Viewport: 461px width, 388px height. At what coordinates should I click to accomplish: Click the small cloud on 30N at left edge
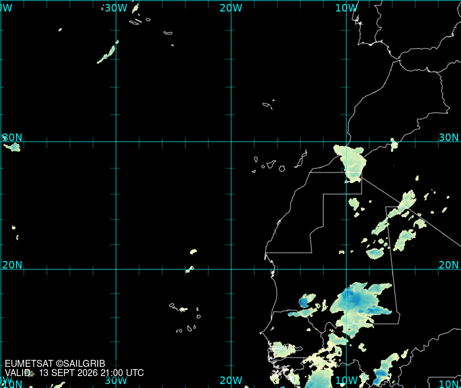[12, 147]
